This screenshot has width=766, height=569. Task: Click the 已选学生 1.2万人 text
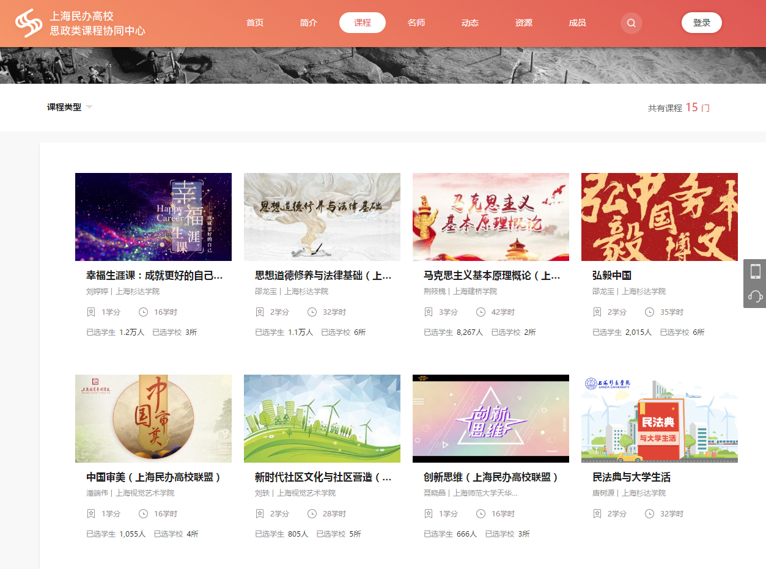(x=116, y=332)
